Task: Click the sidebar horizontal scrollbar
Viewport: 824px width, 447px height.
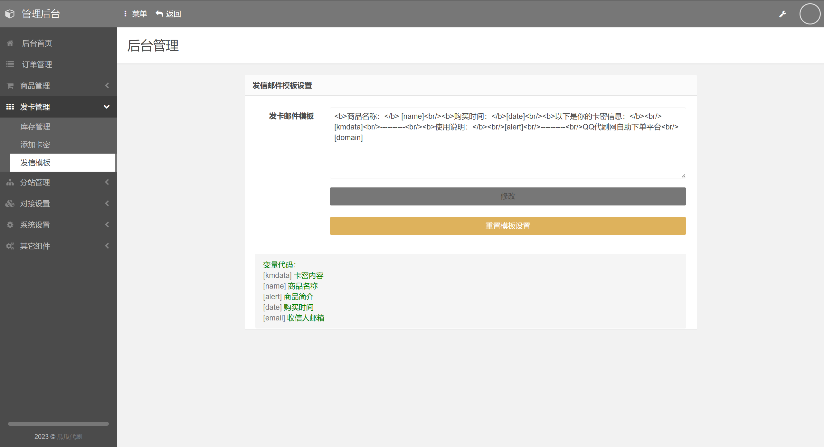Action: point(58,424)
